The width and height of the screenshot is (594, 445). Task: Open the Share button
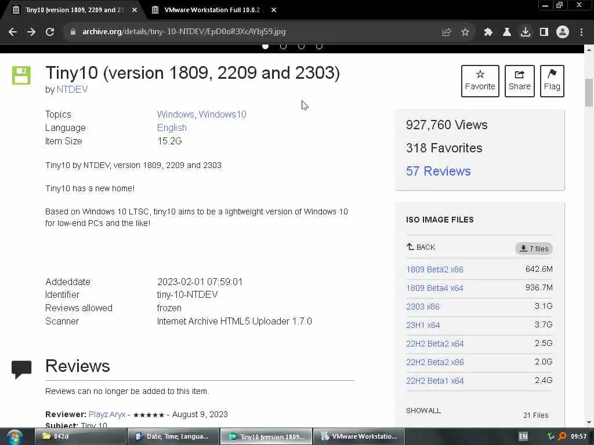[x=519, y=81]
